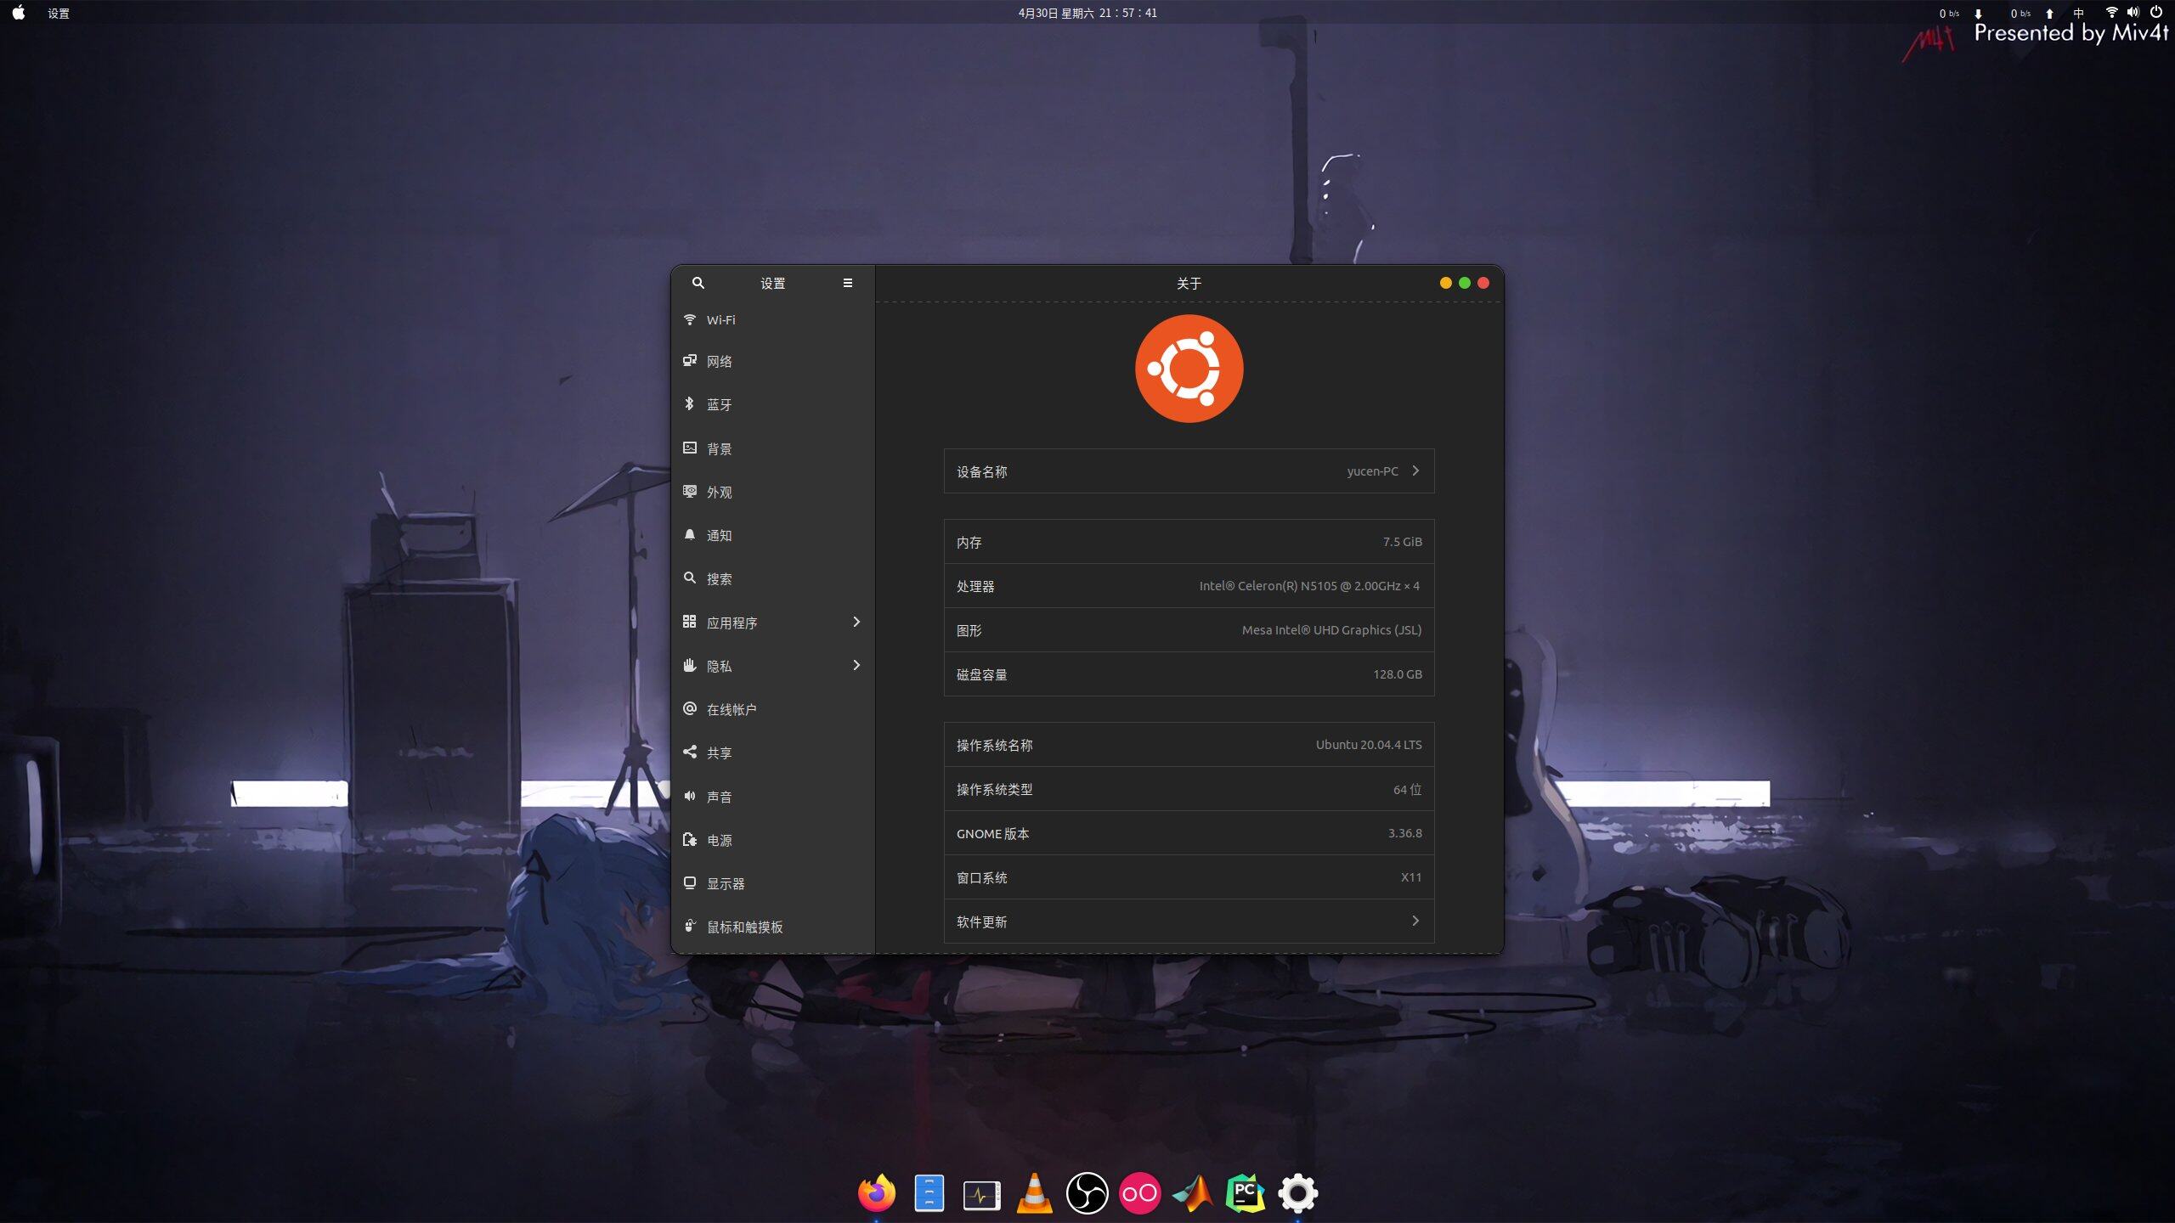Image resolution: width=2175 pixels, height=1223 pixels.
Task: Expand the 隐私 privacy chevron
Action: [856, 665]
